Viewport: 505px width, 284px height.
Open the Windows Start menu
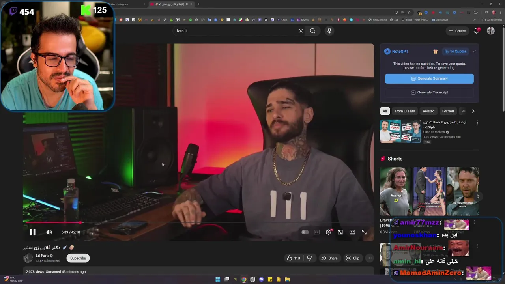point(218,279)
